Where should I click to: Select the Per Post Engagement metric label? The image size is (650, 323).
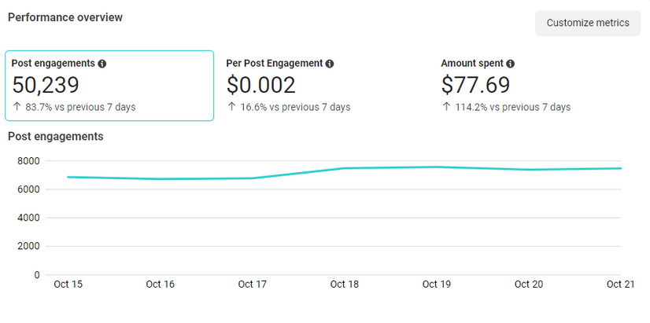point(274,64)
